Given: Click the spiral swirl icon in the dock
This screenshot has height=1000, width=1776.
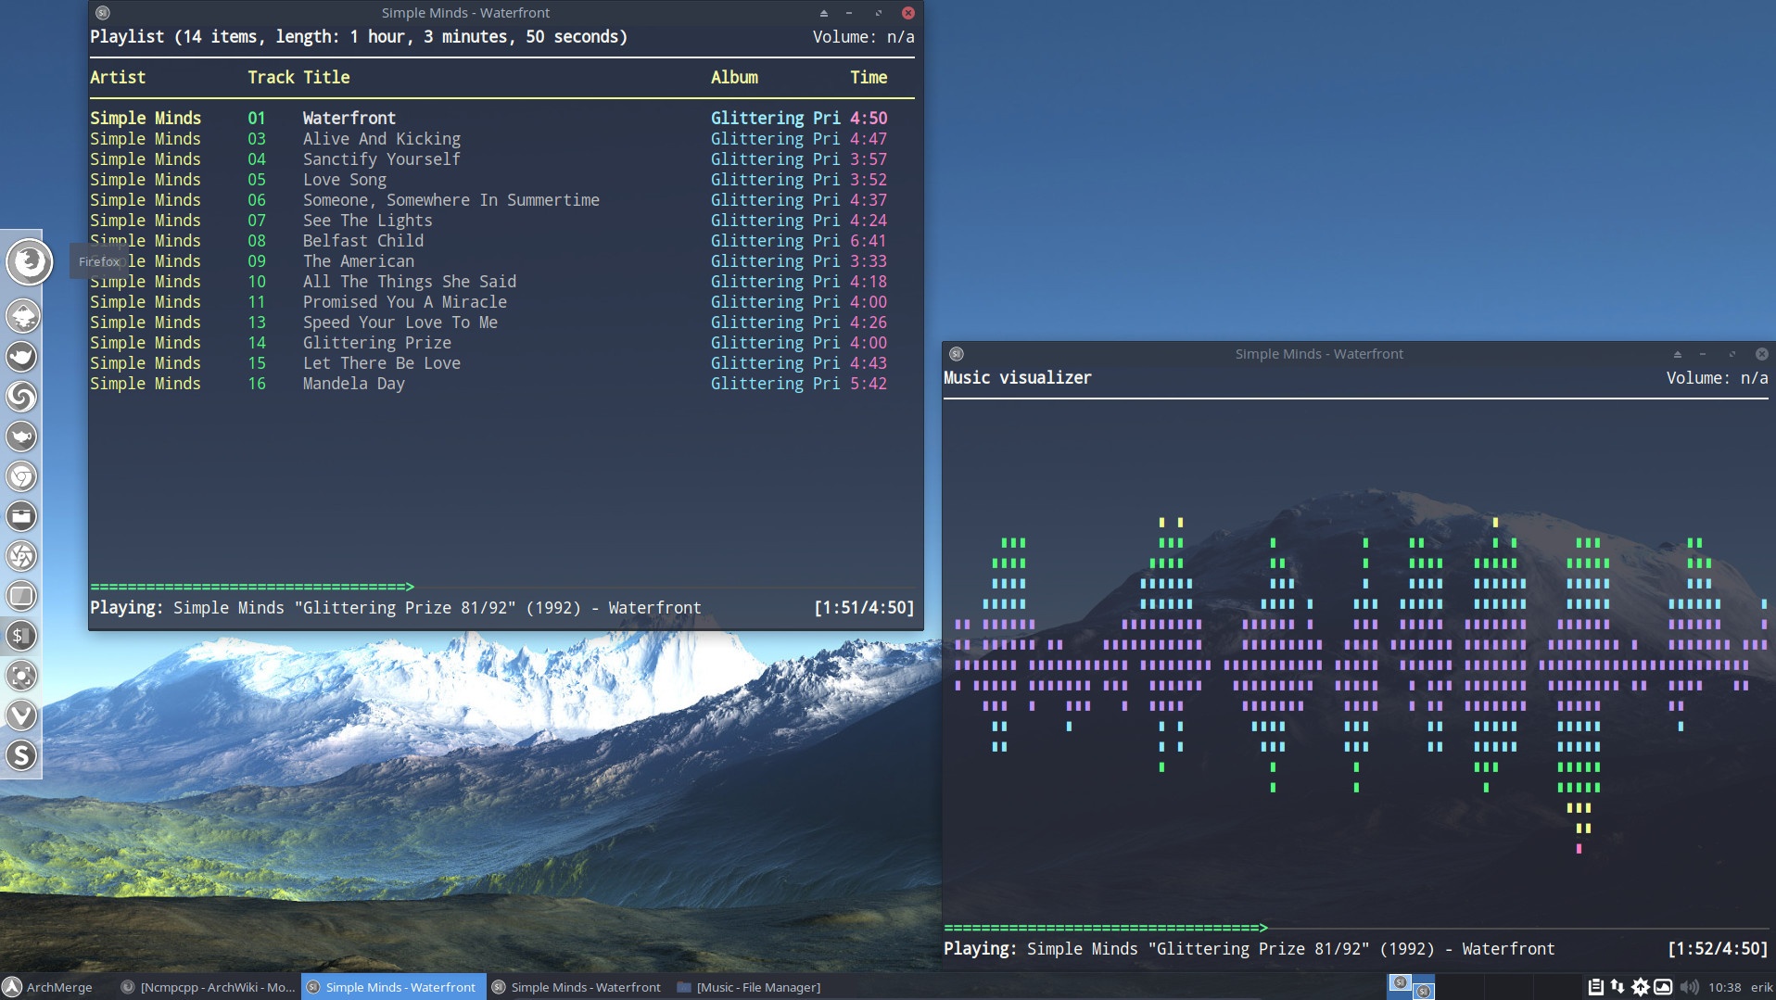Looking at the screenshot, I should (22, 397).
